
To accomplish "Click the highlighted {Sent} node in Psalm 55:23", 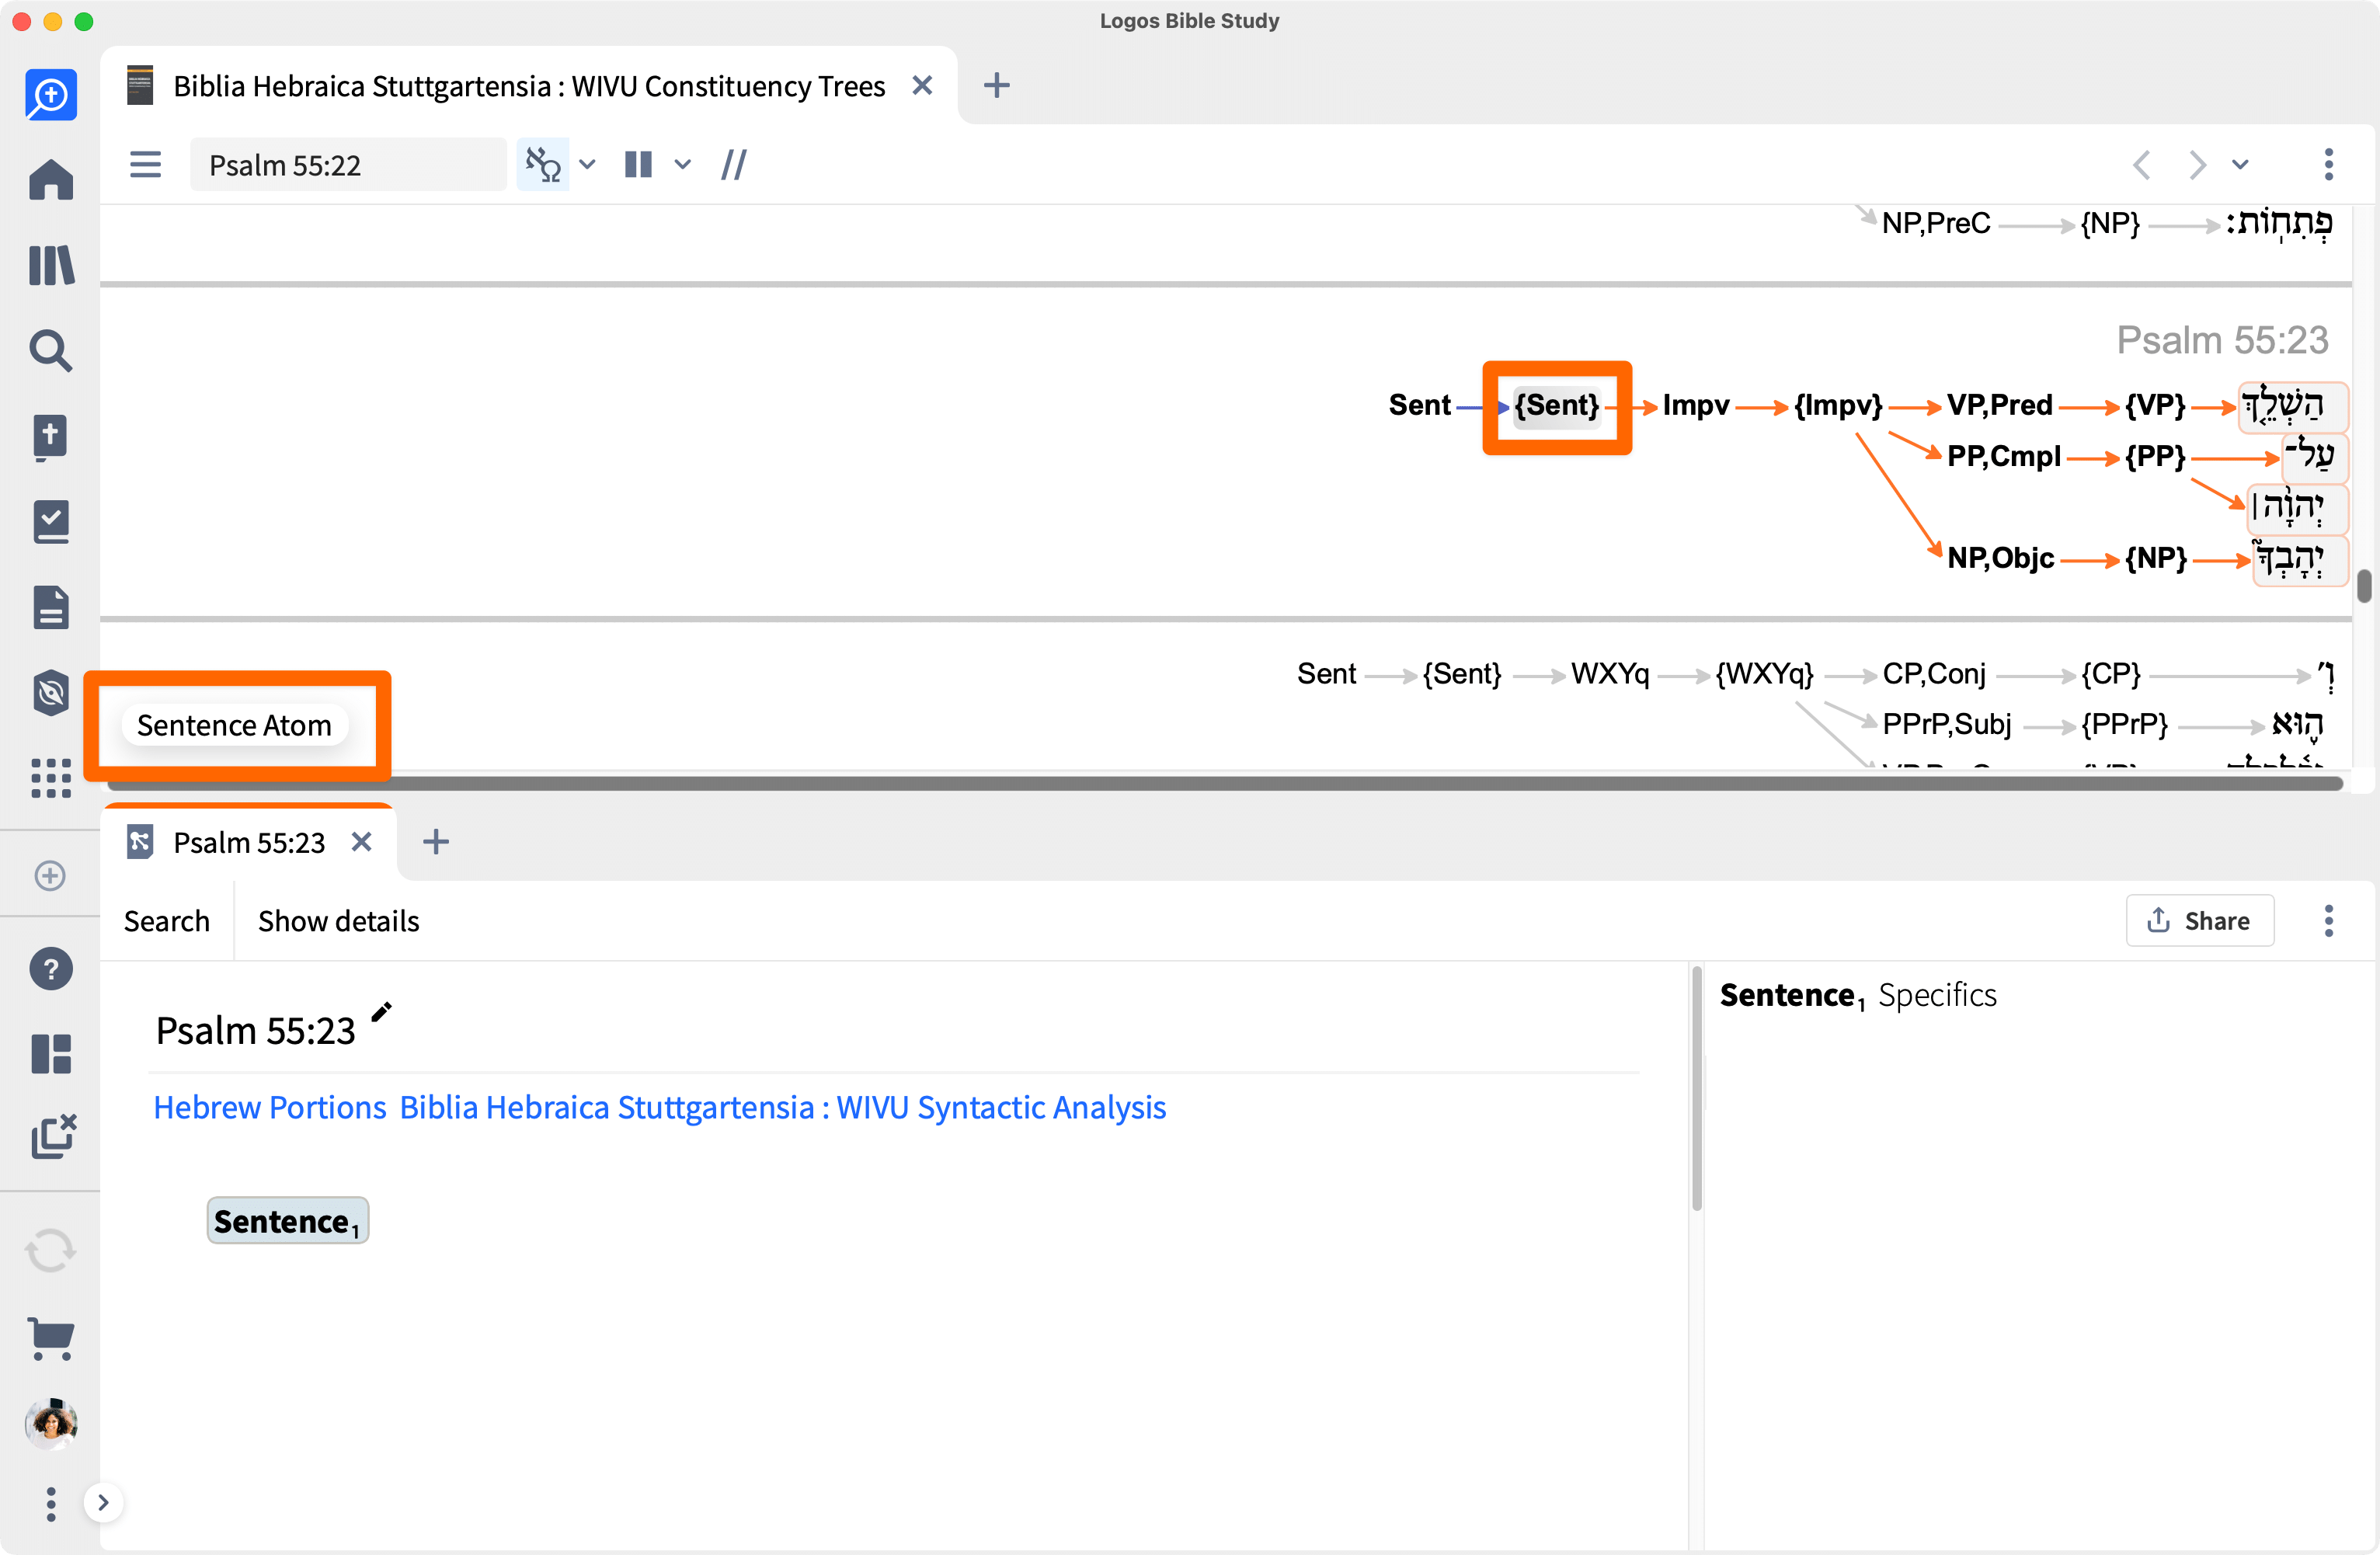I will 1557,406.
